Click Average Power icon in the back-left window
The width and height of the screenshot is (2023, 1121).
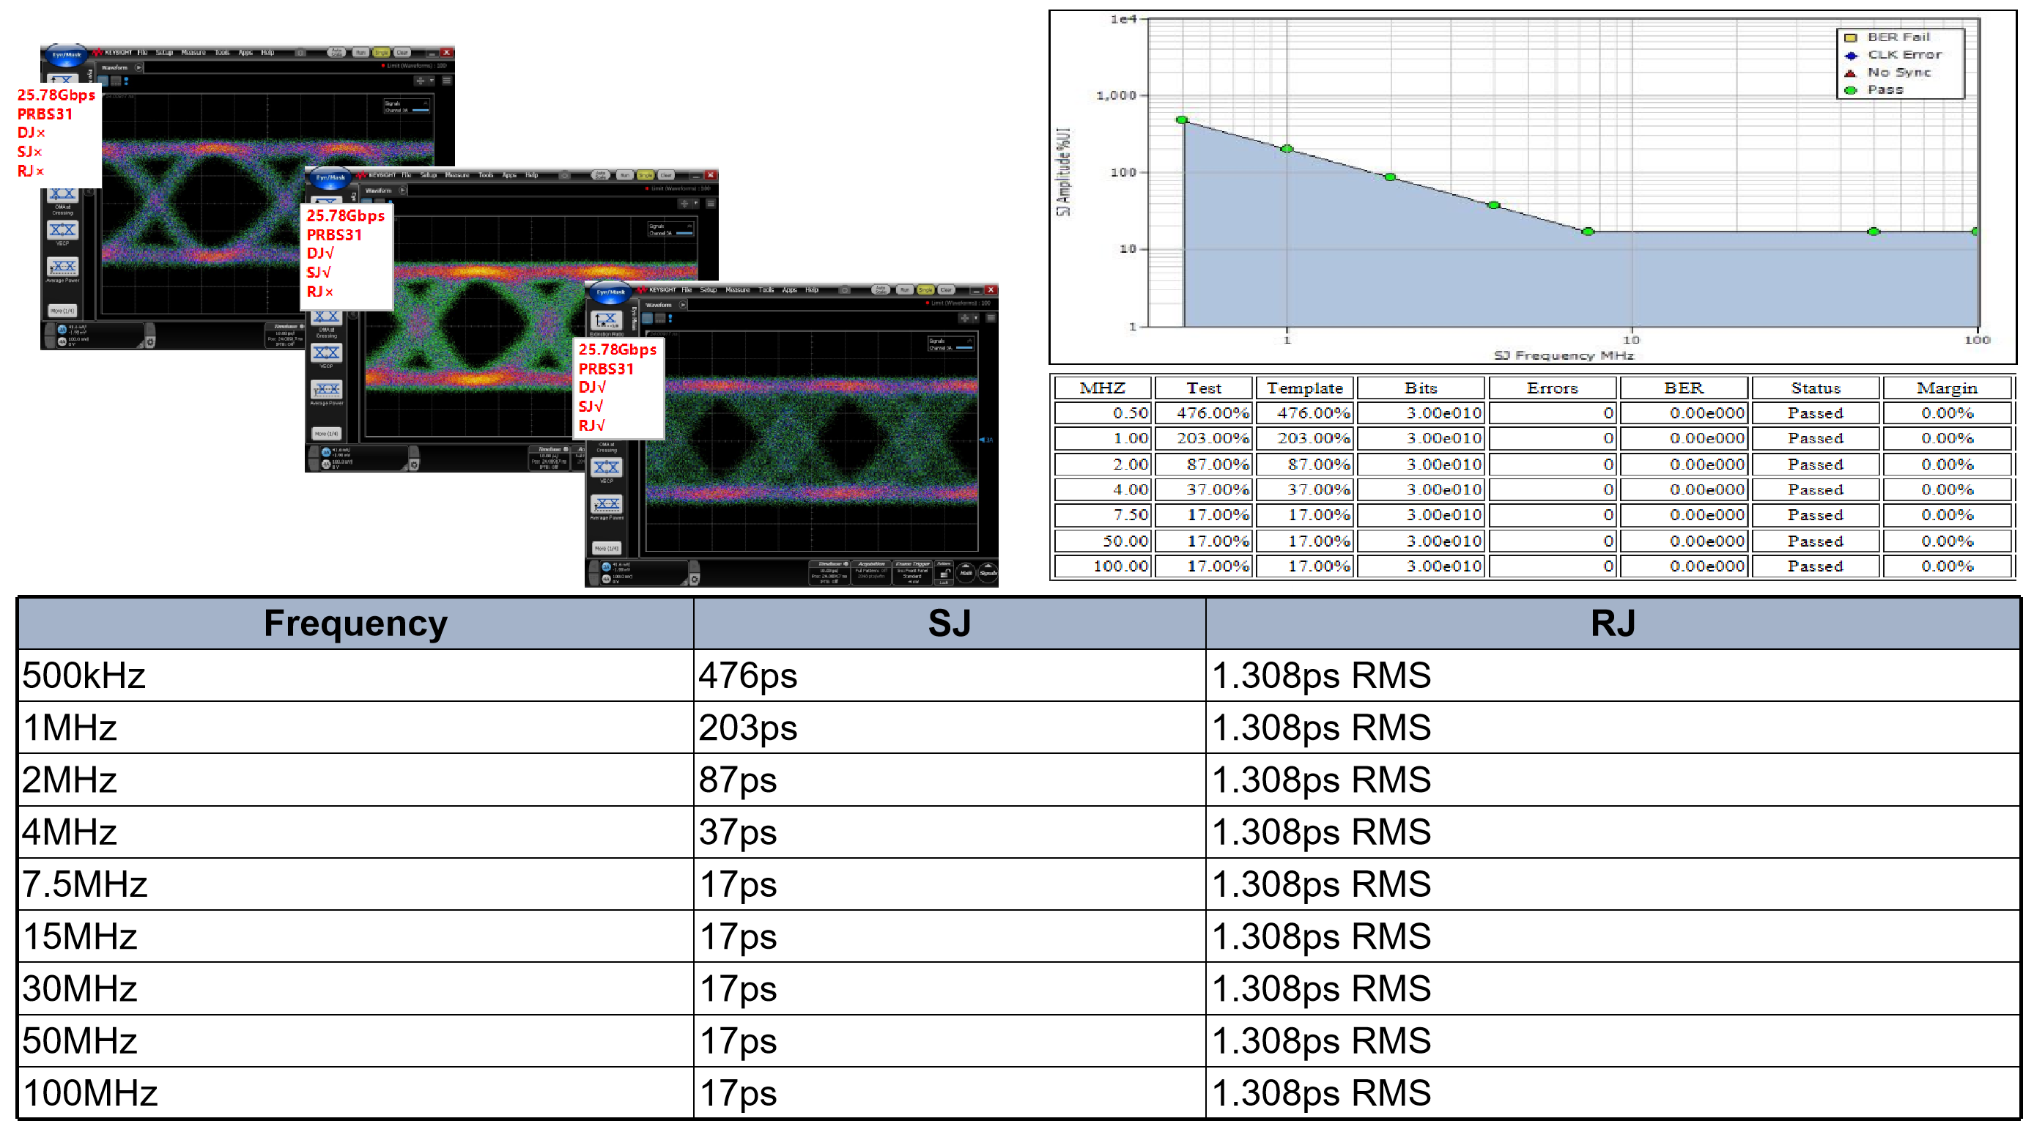tap(63, 266)
